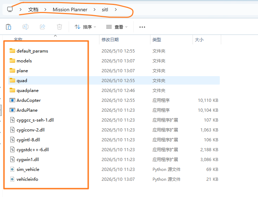
Task: Expand the chevron after the computer icon
Action: click(x=21, y=10)
